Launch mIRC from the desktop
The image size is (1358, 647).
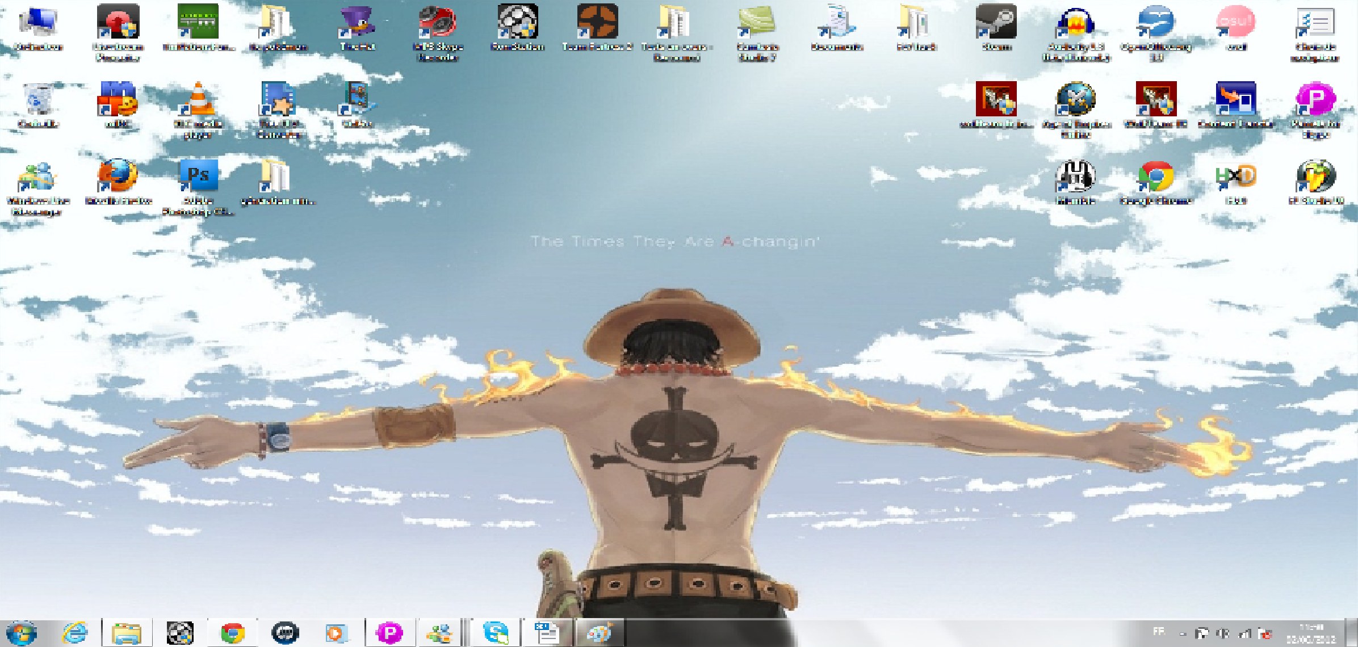tap(118, 104)
